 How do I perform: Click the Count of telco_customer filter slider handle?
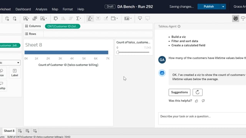[x=118, y=53]
